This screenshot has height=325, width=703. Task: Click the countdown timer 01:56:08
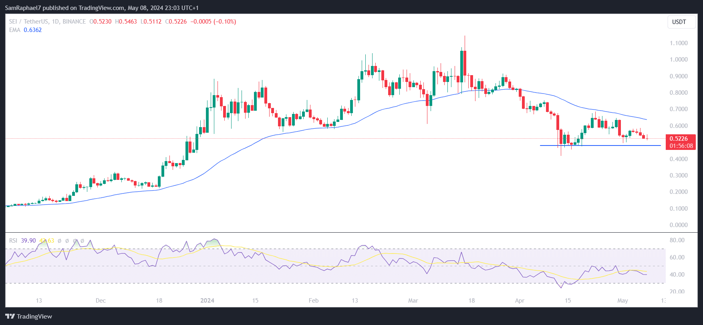pyautogui.click(x=681, y=146)
